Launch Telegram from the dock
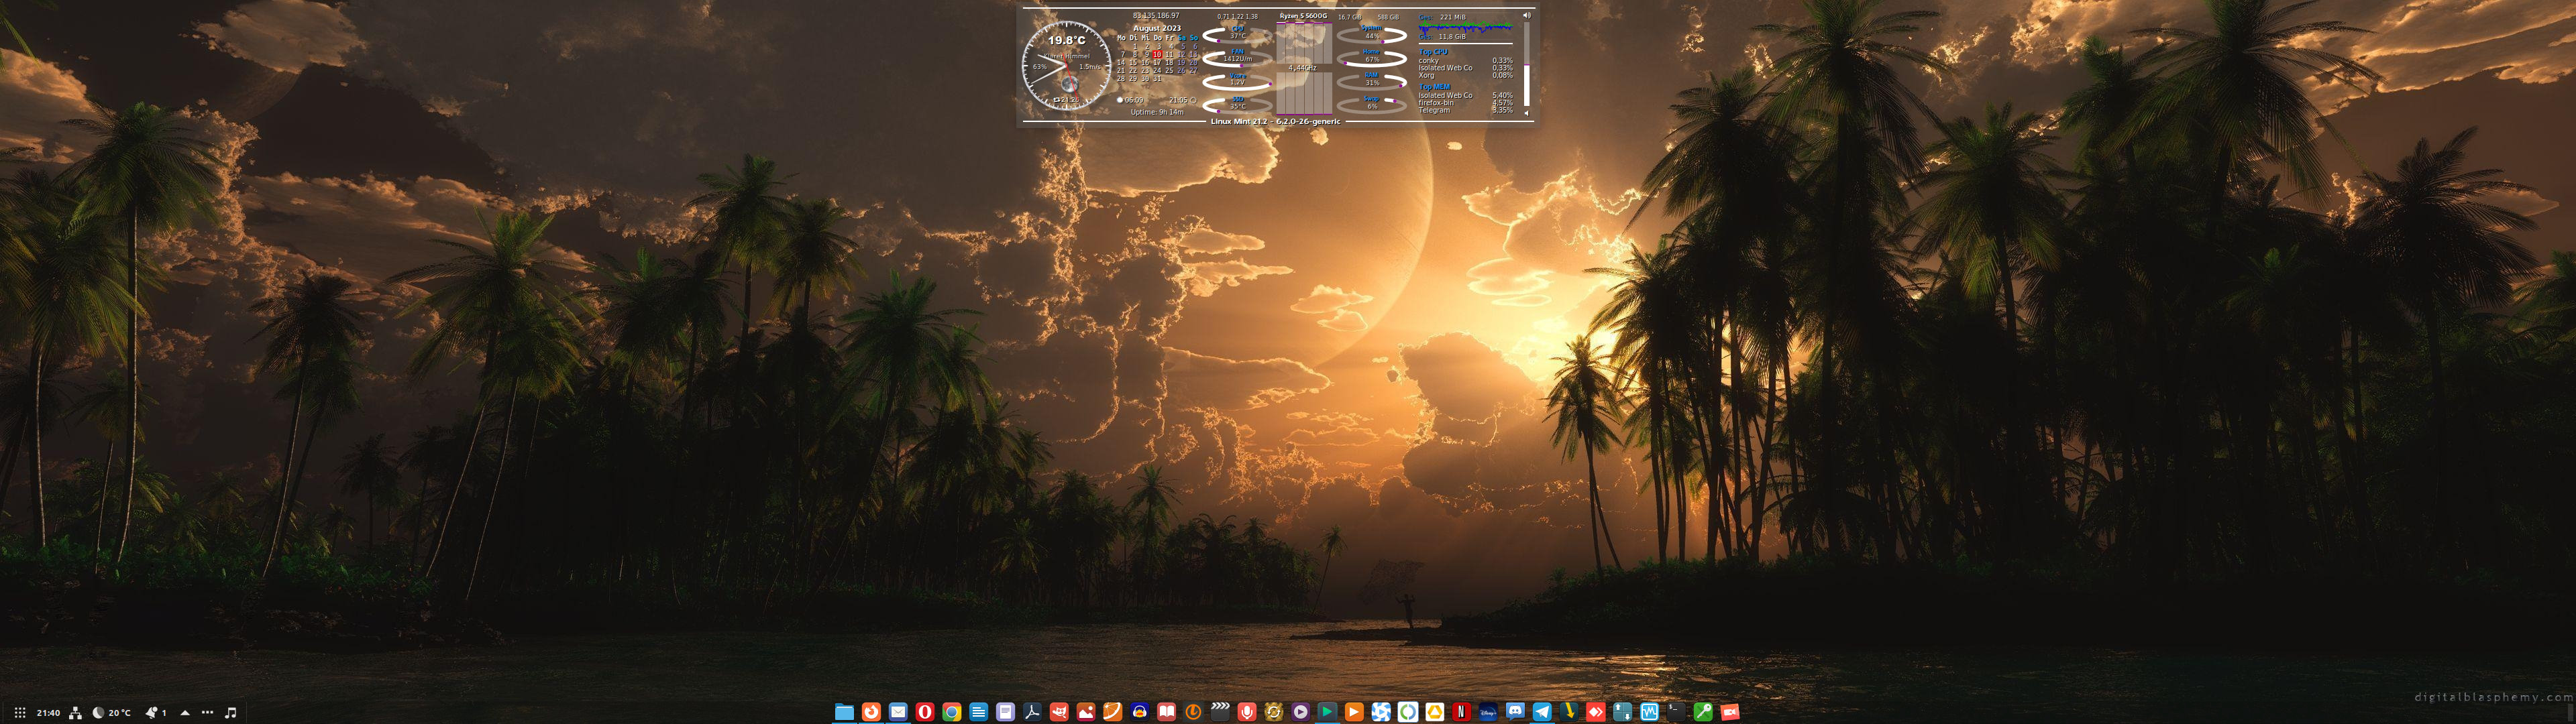 (x=1542, y=712)
